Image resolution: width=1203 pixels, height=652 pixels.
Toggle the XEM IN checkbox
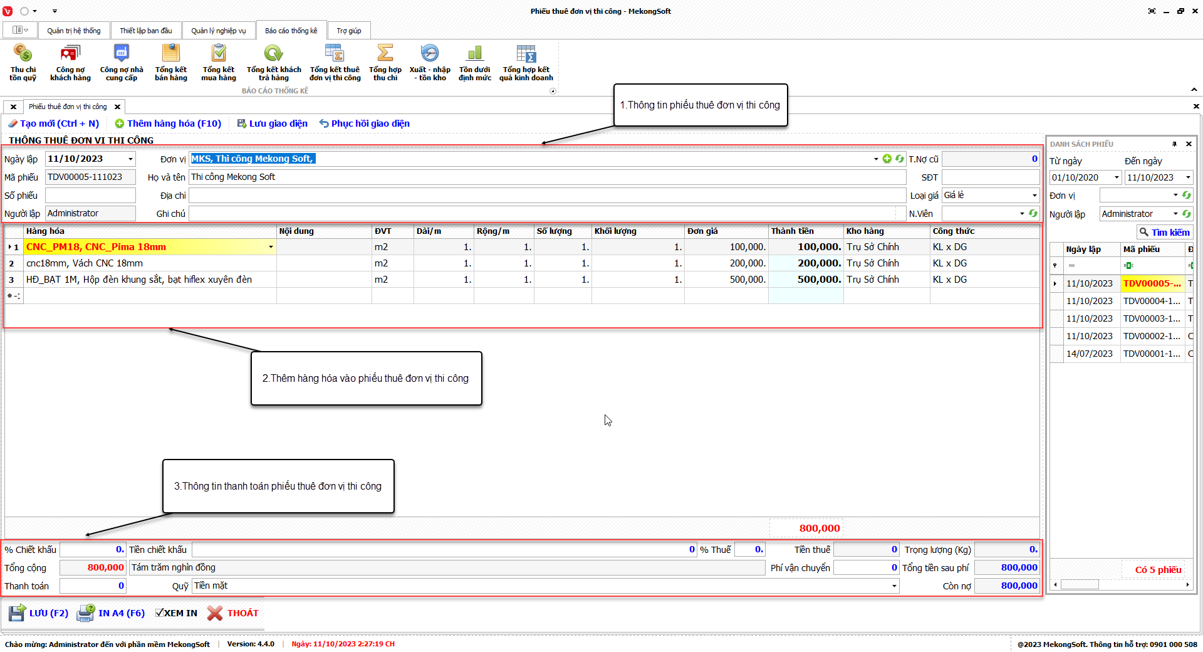pos(159,613)
